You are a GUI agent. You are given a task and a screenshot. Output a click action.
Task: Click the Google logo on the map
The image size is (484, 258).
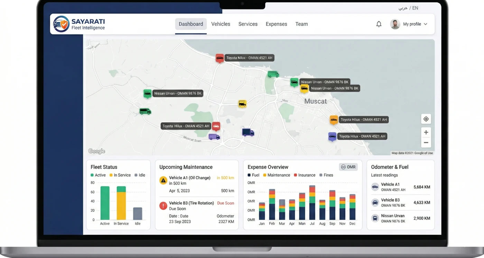coord(96,151)
